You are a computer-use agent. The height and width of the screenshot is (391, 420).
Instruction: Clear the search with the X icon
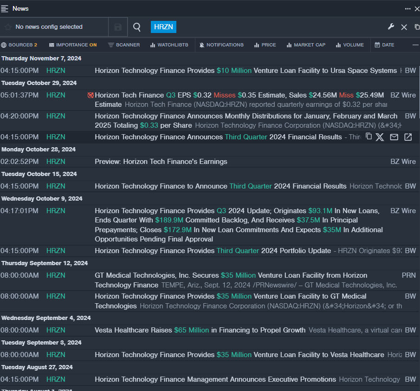[404, 27]
